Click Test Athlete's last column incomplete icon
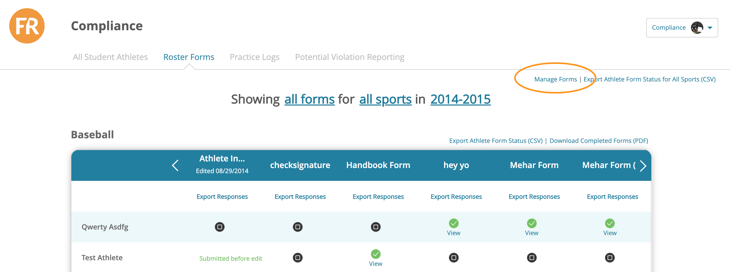Viewport: 730px width, 272px height. (610, 258)
